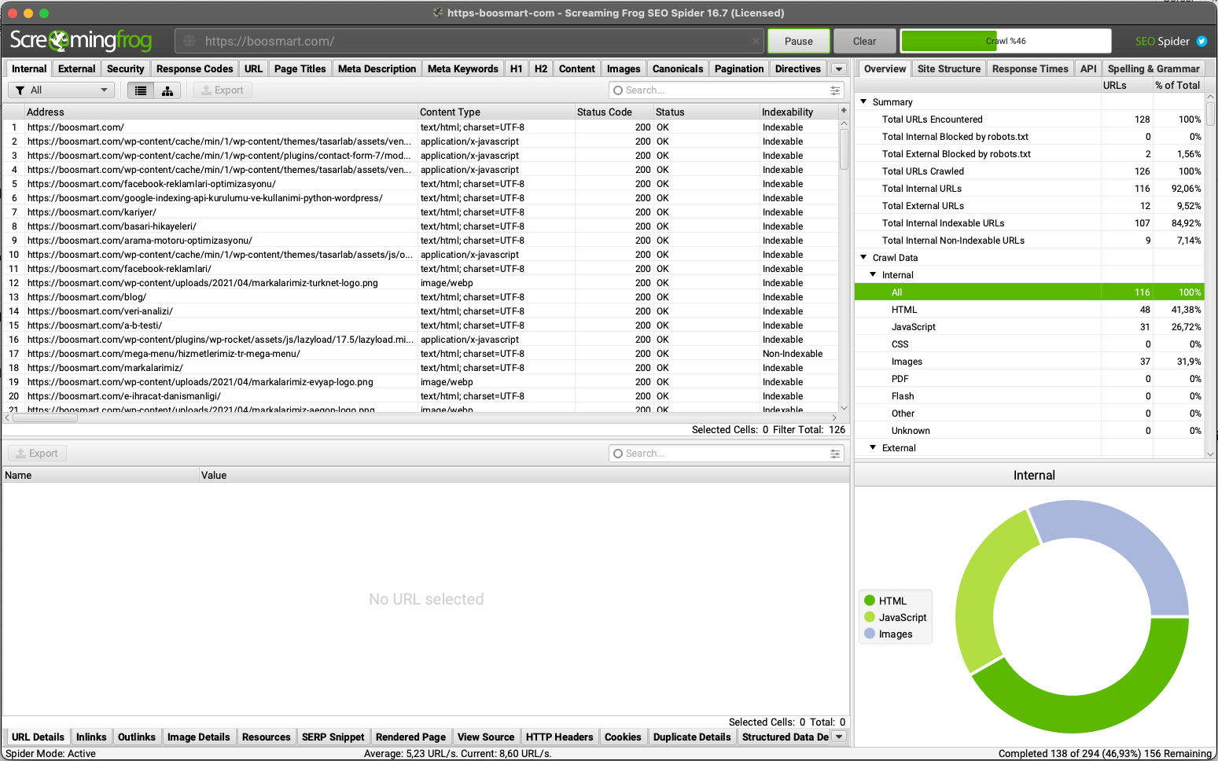Collapse the Crawl Data tree node
1218x761 pixels.
tap(863, 257)
